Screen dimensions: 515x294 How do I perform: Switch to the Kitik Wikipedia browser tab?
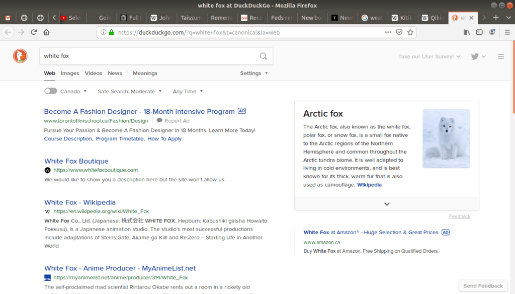[x=402, y=18]
